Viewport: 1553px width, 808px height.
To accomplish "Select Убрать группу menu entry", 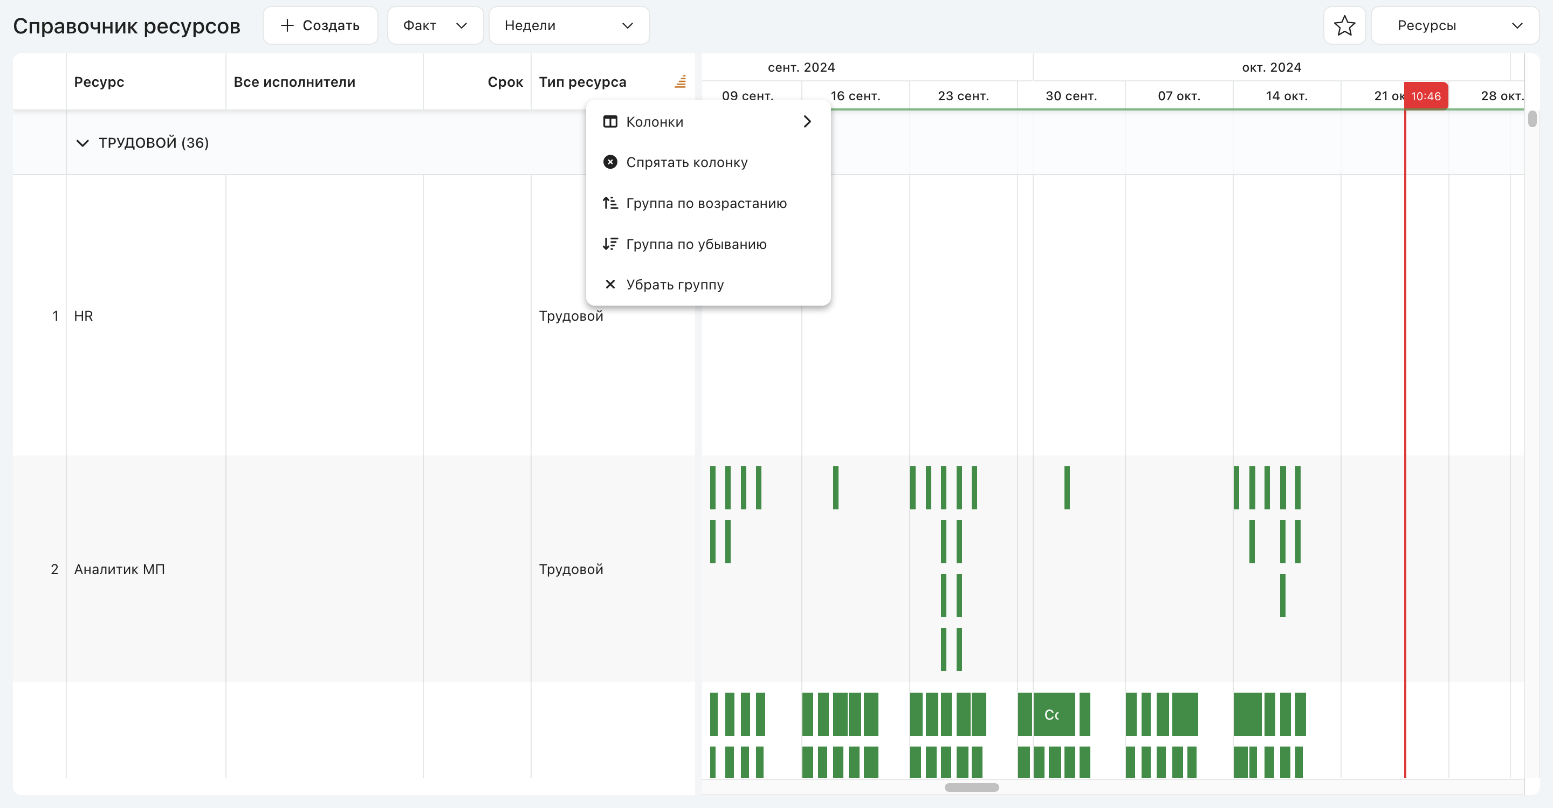I will 708,285.
